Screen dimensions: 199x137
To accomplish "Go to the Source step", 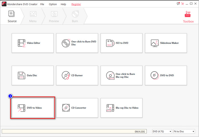I will coord(12,17).
